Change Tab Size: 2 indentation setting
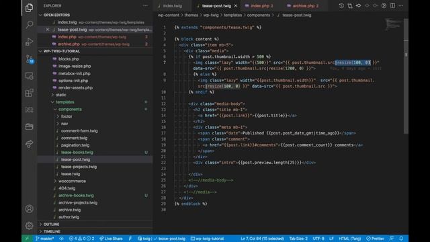The width and height of the screenshot is (430, 242). (298, 239)
